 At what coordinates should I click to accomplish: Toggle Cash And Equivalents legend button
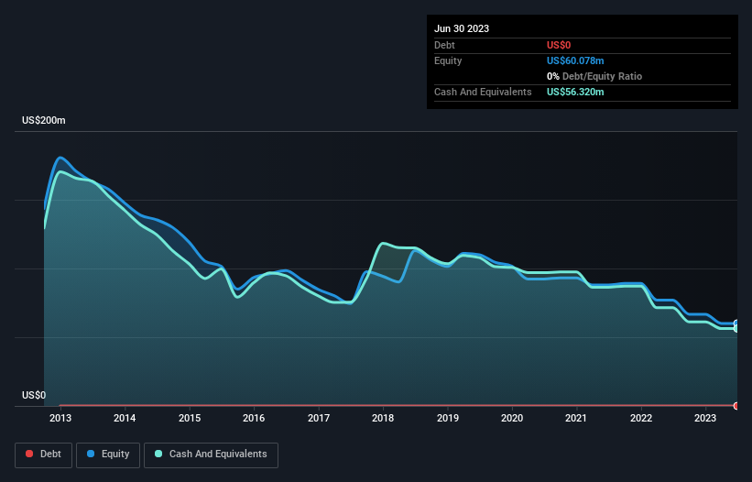[211, 455]
